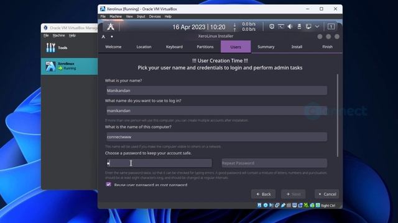
Task: Click the virtual desktop pager number 1
Action: click(331, 27)
